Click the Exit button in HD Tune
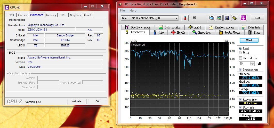The image size is (274, 128). click(257, 18)
